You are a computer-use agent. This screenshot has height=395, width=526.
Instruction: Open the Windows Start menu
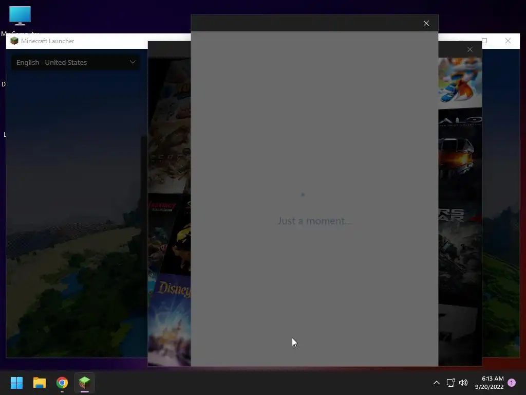[x=16, y=383]
